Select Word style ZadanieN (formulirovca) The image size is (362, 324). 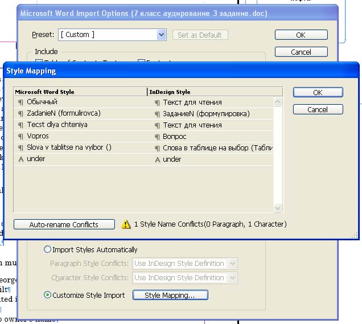pyautogui.click(x=64, y=113)
